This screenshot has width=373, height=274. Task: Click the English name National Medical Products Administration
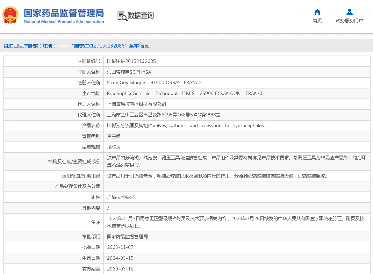click(x=64, y=22)
